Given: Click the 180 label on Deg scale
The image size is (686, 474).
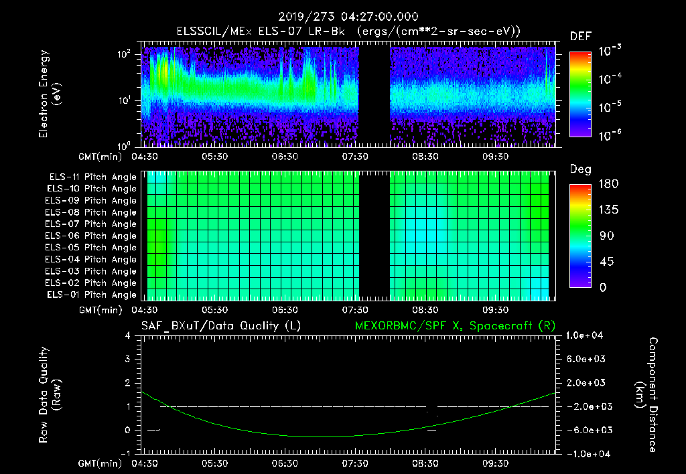Looking at the screenshot, I should [608, 184].
